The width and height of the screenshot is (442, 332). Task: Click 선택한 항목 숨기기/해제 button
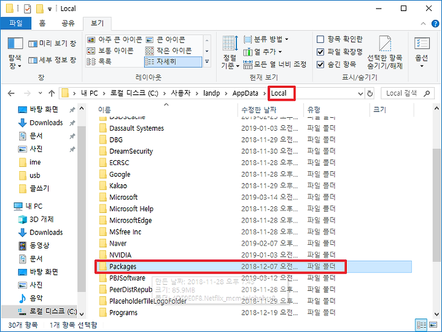(385, 53)
